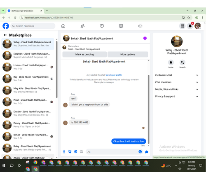206x172 pixels.
Task: Open the notifications bell
Action: (190, 26)
